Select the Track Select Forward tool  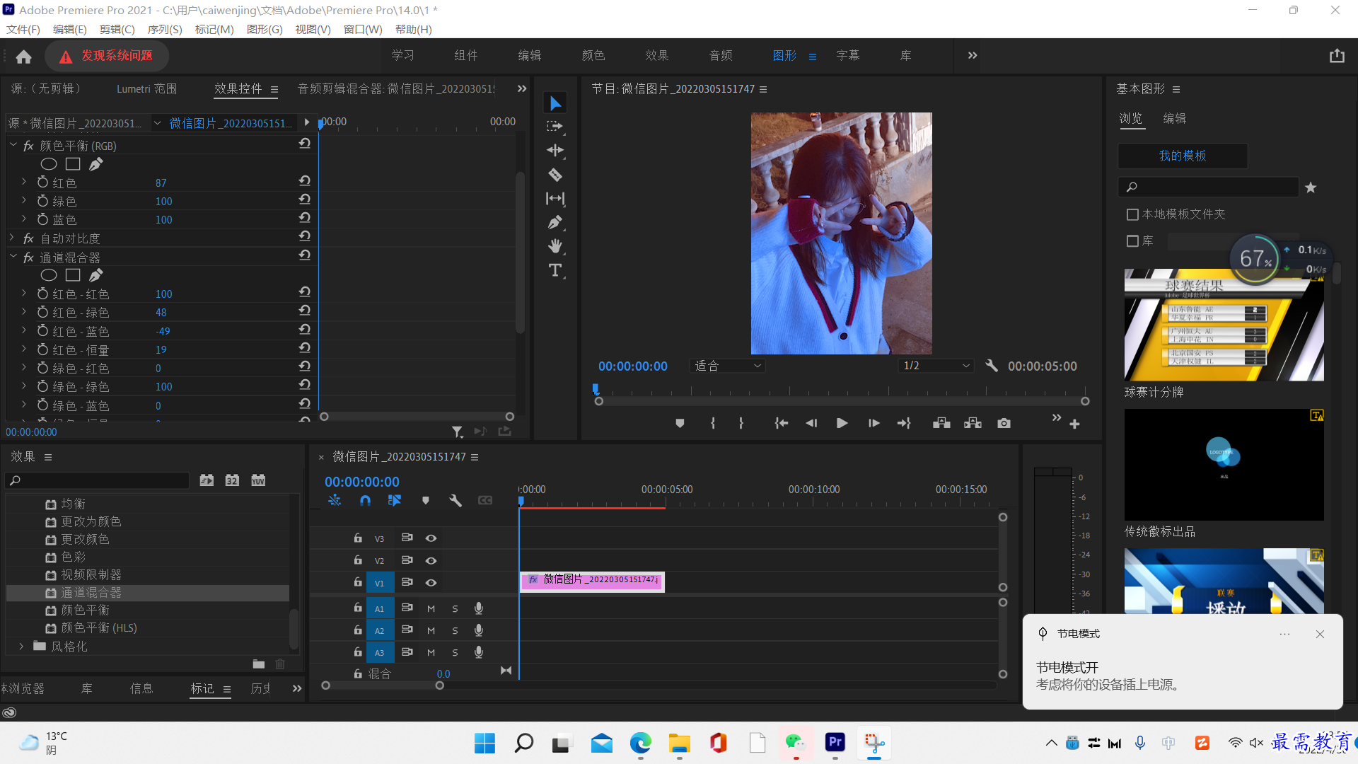(x=555, y=127)
